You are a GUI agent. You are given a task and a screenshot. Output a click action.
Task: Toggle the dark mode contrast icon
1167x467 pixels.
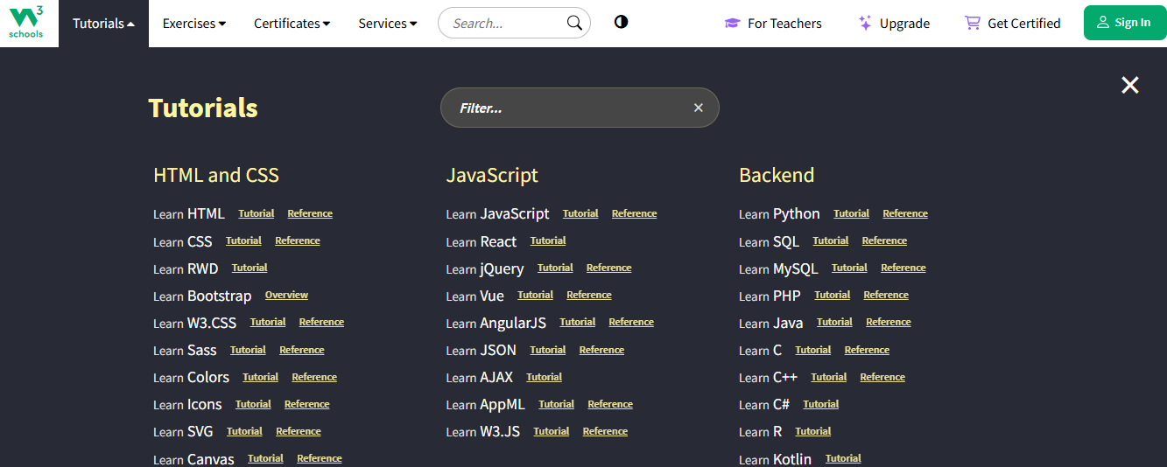[621, 23]
